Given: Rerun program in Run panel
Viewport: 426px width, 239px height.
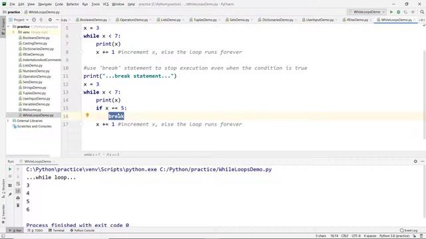Looking at the screenshot, I should [x=10, y=169].
